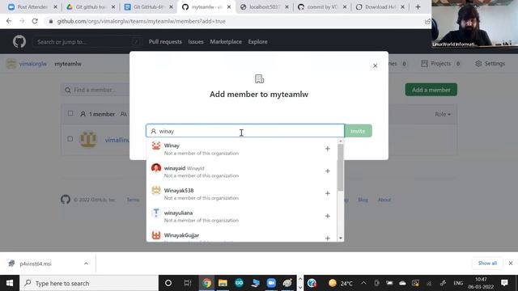Click the Find a member search box

[x=96, y=90]
